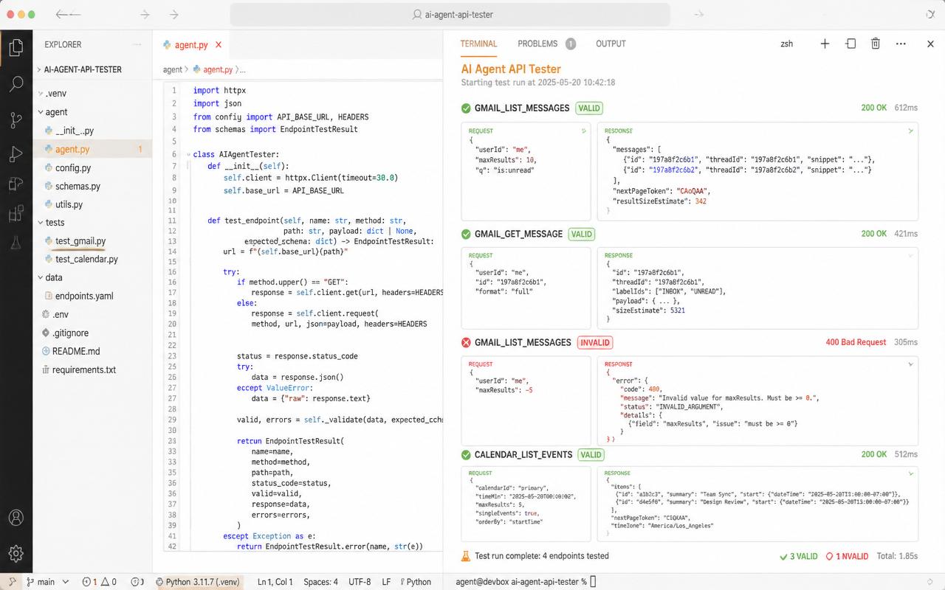Click the 3 VALID summary count
Viewport: 945px width, 590px height.
(x=799, y=556)
